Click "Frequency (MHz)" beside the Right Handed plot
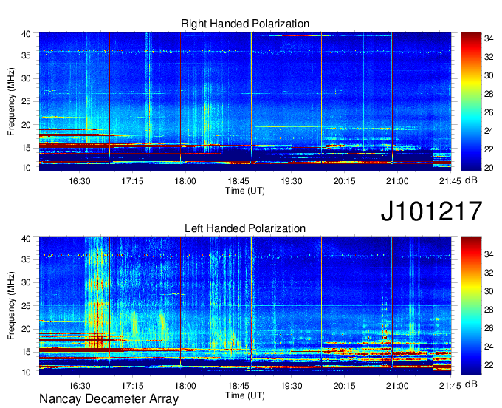The height and width of the screenshot is (408, 502). [x=11, y=101]
